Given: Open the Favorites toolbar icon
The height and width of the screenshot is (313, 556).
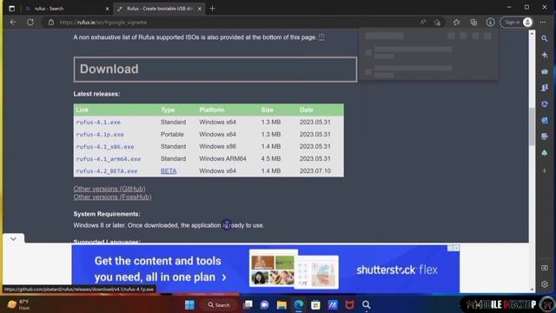Looking at the screenshot, I should tap(456, 23).
